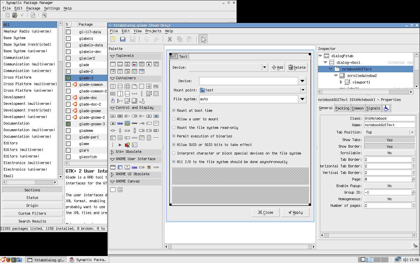Image resolution: width=420 pixels, height=263 pixels.
Task: Pick the Font Selection Dialog palette icon
Action: point(149,64)
